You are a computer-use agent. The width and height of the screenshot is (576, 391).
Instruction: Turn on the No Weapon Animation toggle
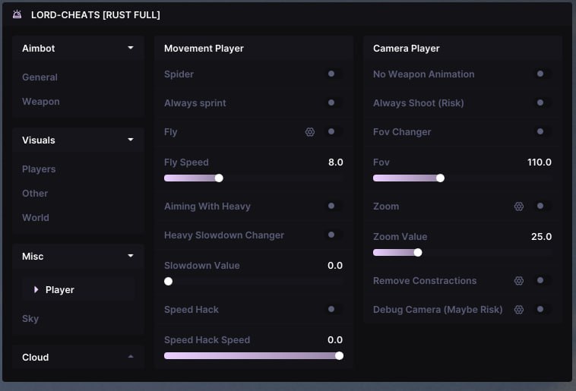[x=541, y=74]
